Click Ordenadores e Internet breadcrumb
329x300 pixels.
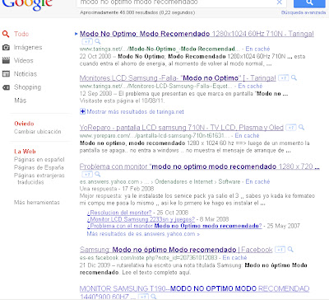click(x=183, y=182)
